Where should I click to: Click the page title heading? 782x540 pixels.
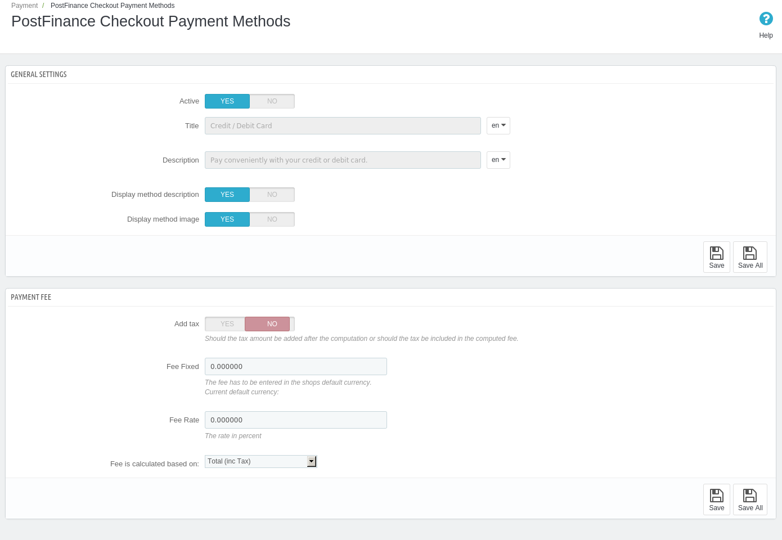151,21
